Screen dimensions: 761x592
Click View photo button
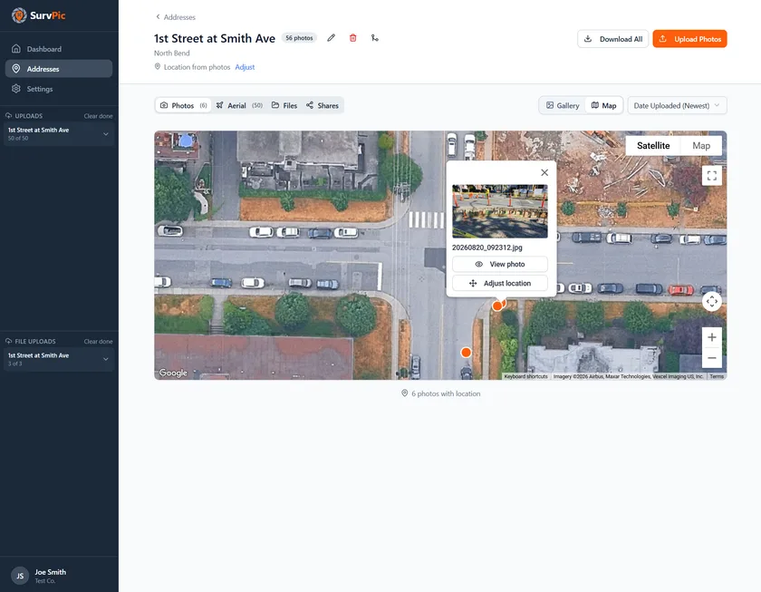pyautogui.click(x=500, y=264)
